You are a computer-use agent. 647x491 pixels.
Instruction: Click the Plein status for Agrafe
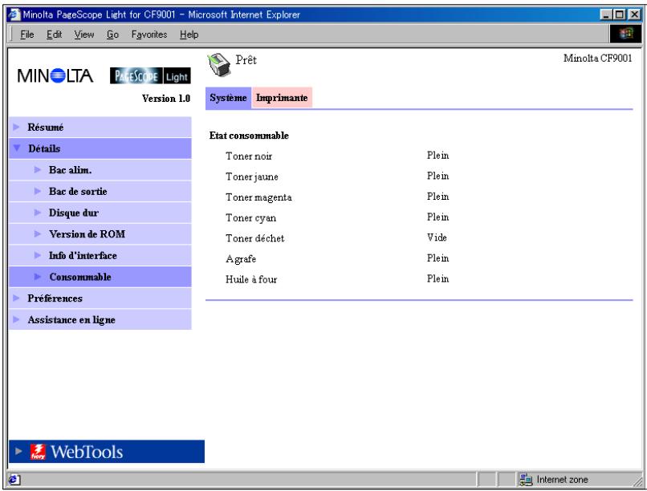coord(437,258)
